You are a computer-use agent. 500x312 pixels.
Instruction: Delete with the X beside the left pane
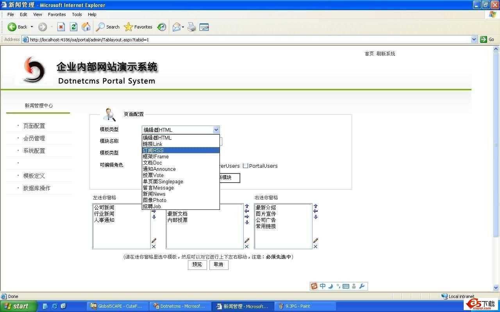(154, 246)
